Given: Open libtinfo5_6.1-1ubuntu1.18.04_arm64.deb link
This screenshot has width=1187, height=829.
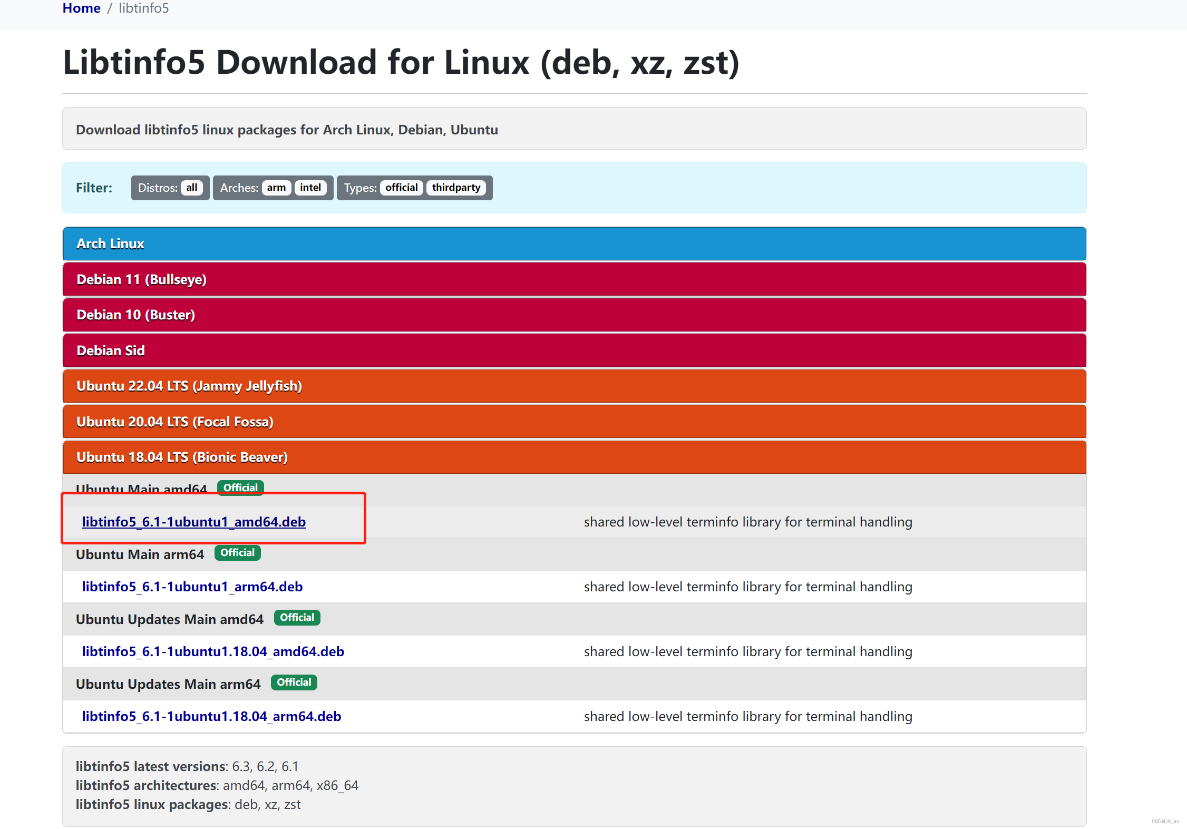Looking at the screenshot, I should 211,716.
